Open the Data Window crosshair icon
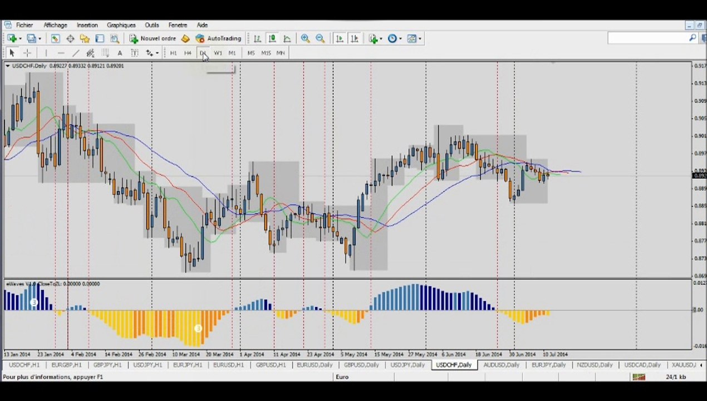The image size is (707, 401). click(x=70, y=38)
